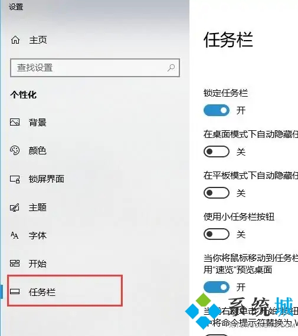298x336 pixels.
Task: Click the magnifier icon in search box
Action: click(x=171, y=68)
